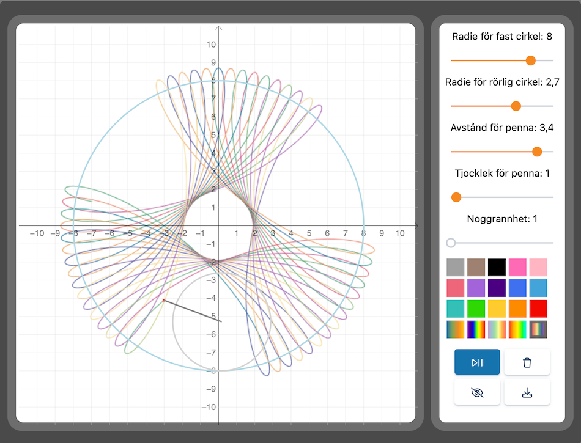Screen dimensions: 581x443
Task: Select the teal color swatch
Action: tap(456, 309)
